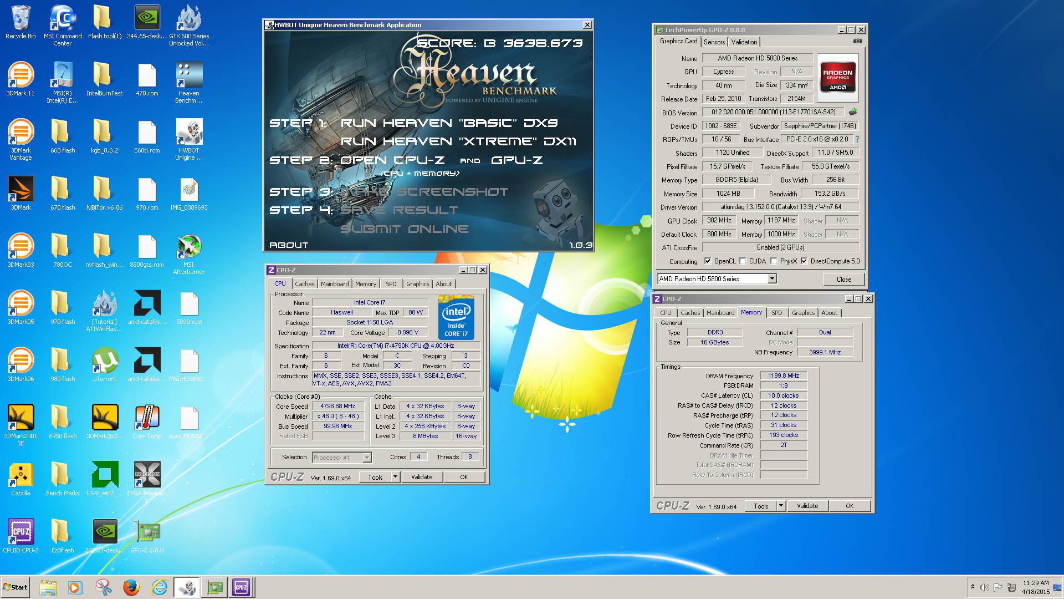This screenshot has height=599, width=1064.
Task: Show hidden system tray icons
Action: click(x=973, y=587)
